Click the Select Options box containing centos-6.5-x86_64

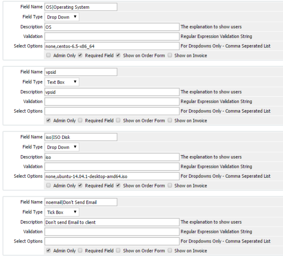click(112, 46)
